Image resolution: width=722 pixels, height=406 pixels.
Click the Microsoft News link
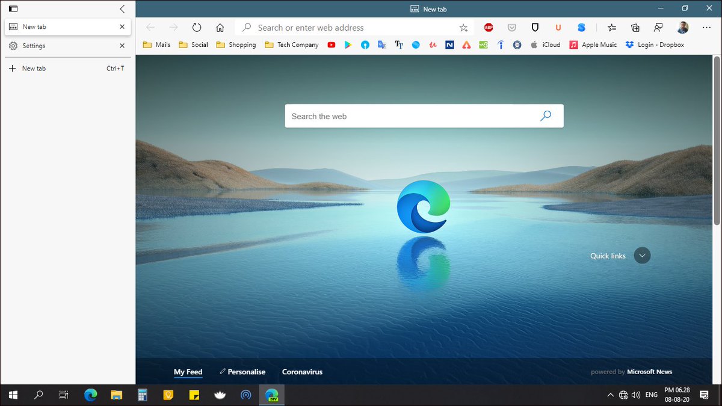pos(649,372)
